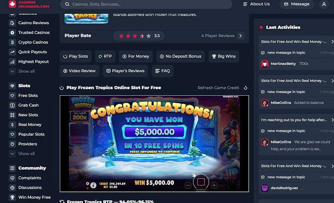Click the game info icon
Image resolution: width=334 pixels, height=203 pixels.
[93, 185]
